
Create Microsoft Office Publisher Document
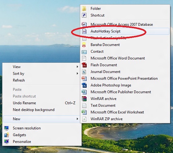(125, 92)
